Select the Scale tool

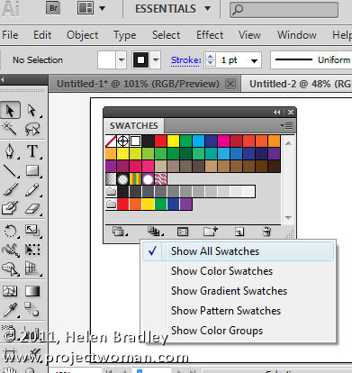click(32, 231)
